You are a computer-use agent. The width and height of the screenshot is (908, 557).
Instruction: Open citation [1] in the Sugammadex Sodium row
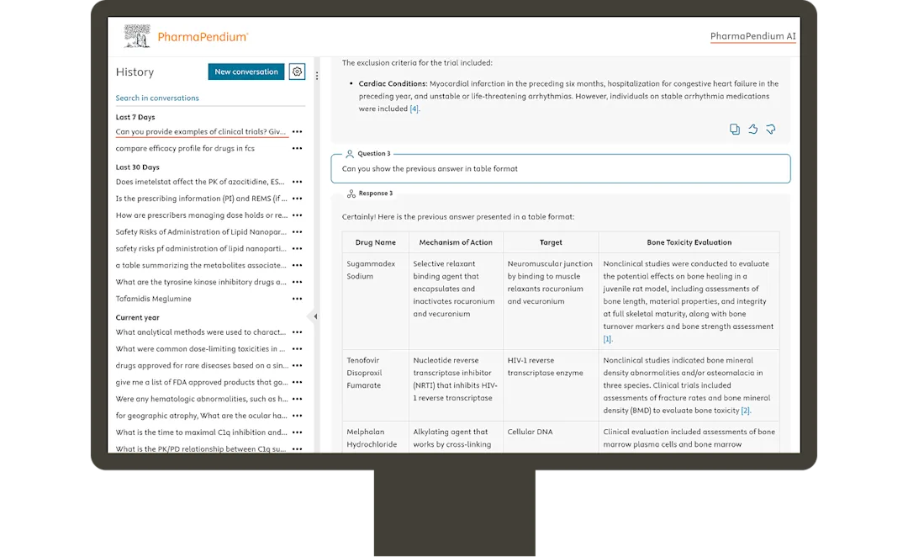pyautogui.click(x=607, y=340)
